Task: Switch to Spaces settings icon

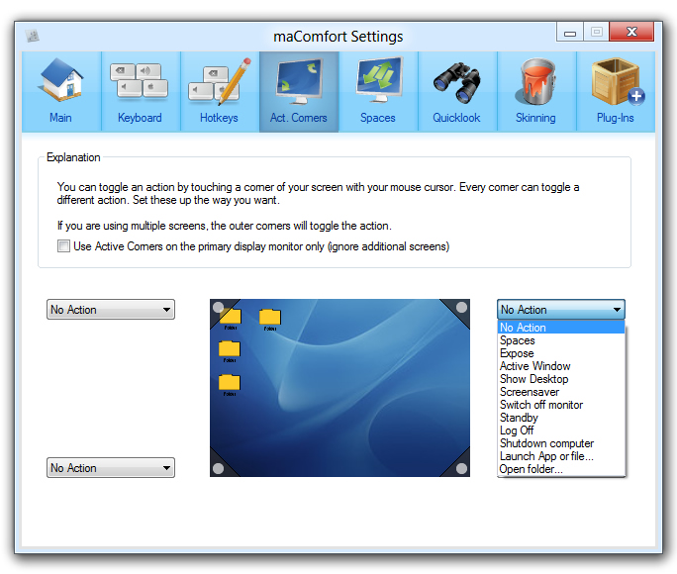Action: coord(377,91)
